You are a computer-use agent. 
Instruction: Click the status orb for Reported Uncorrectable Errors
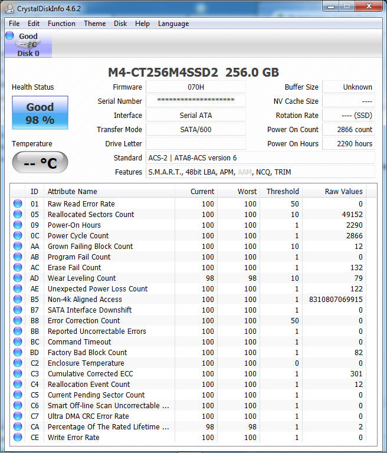point(18,331)
